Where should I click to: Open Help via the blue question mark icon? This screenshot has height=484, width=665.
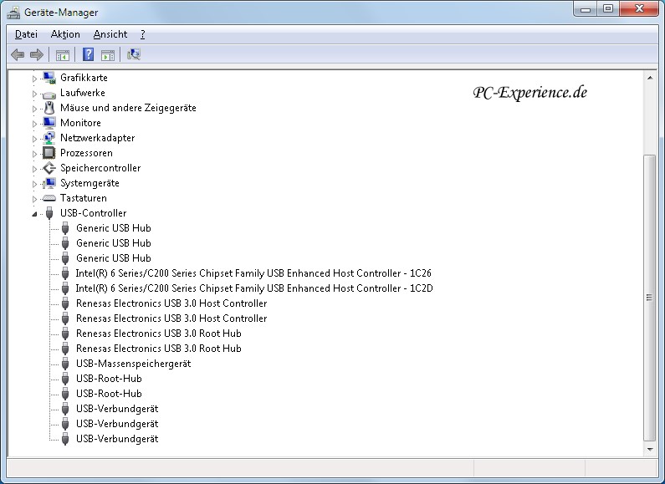click(x=88, y=55)
